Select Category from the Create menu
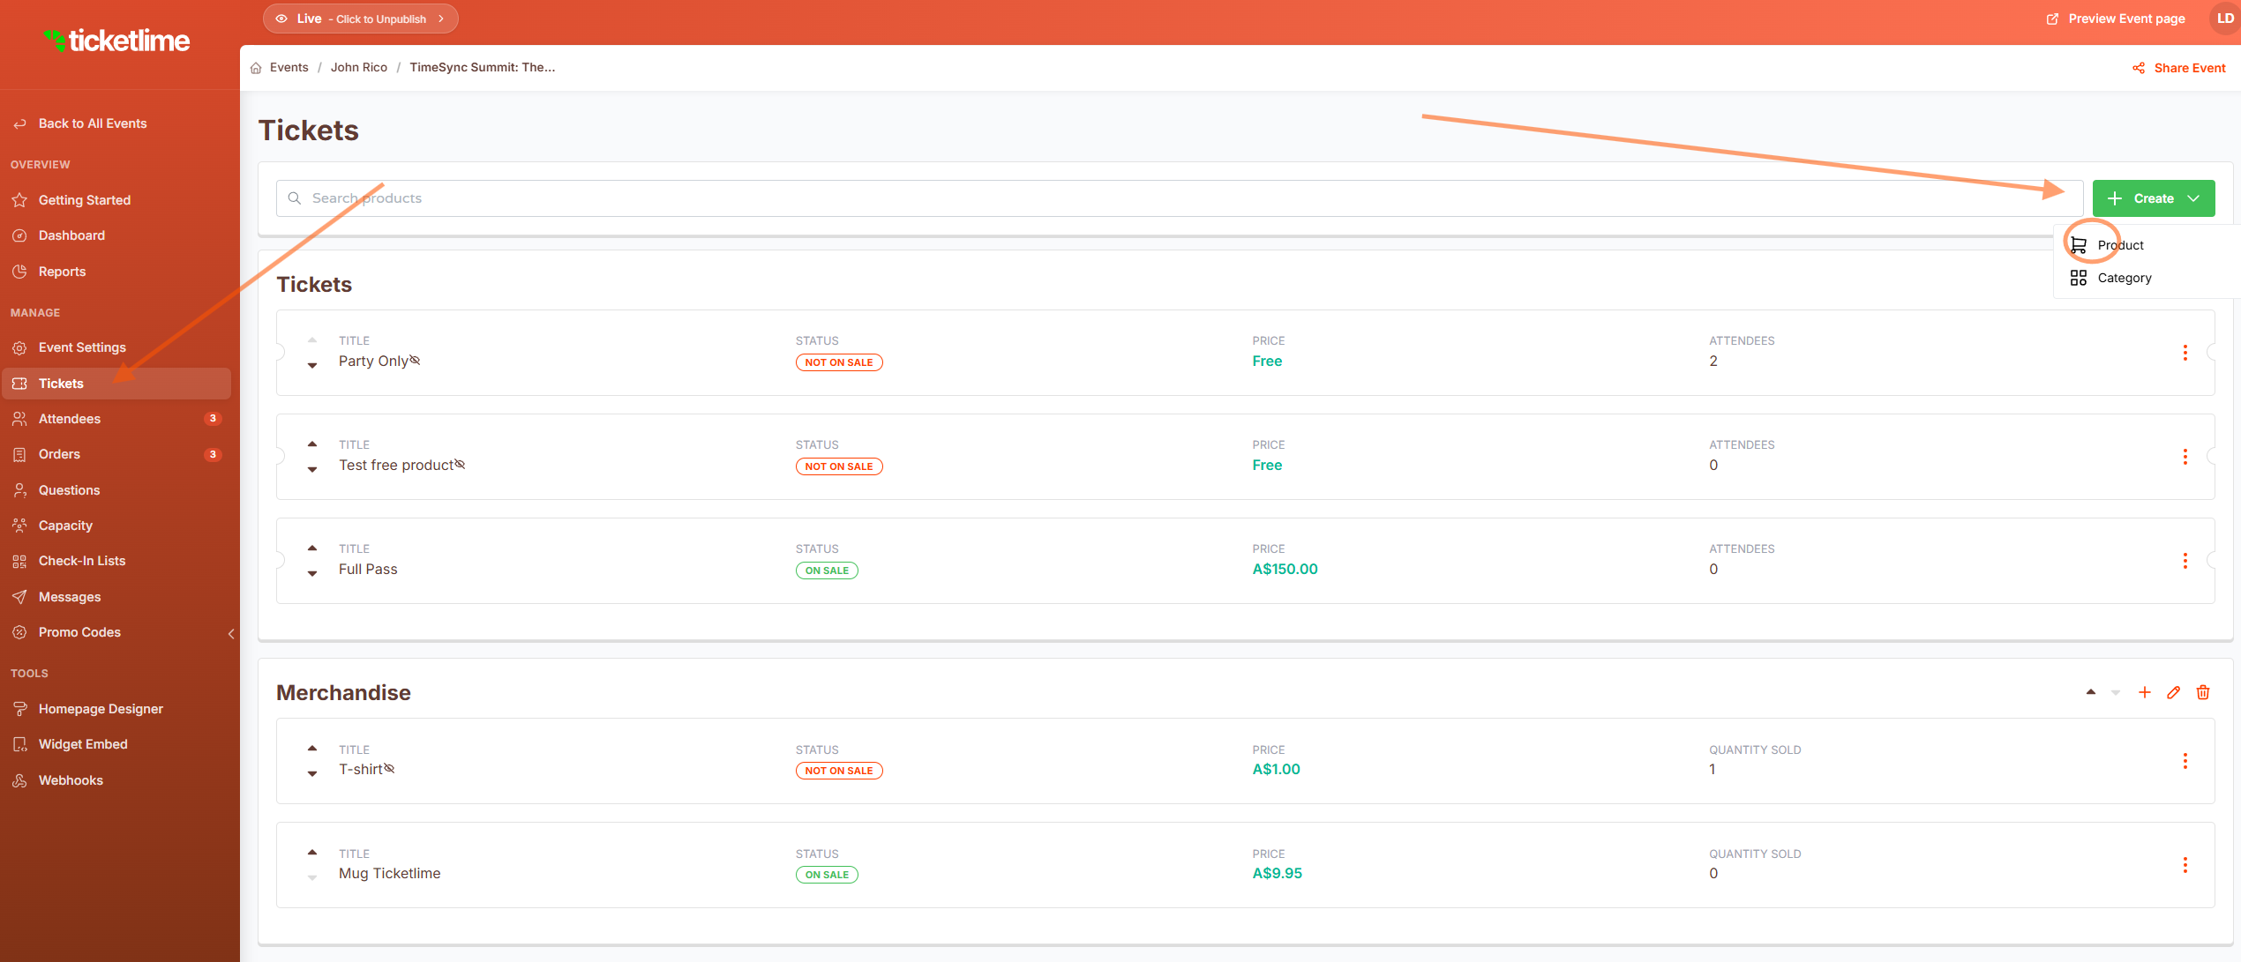Screen dimensions: 2241x962 click(x=2124, y=278)
